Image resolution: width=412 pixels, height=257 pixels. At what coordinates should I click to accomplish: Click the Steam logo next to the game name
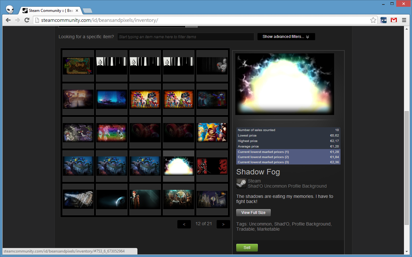[x=241, y=183]
